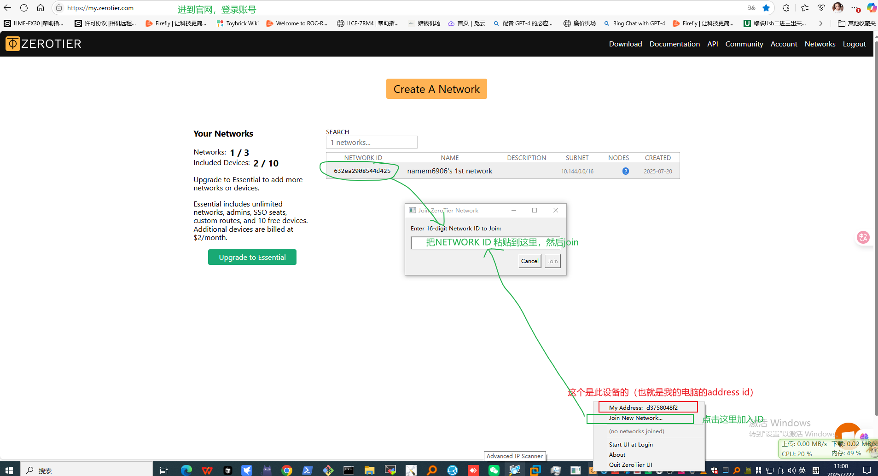This screenshot has height=476, width=878.
Task: Open the command prompt taskbar icon
Action: coord(349,470)
